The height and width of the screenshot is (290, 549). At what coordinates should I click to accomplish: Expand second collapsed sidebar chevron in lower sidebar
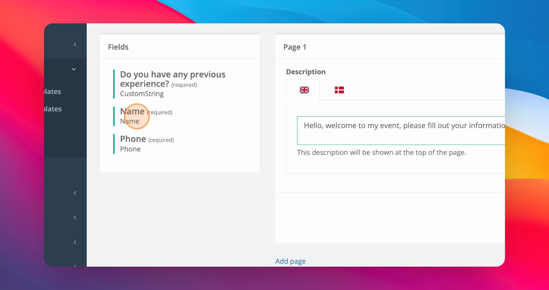coord(75,217)
